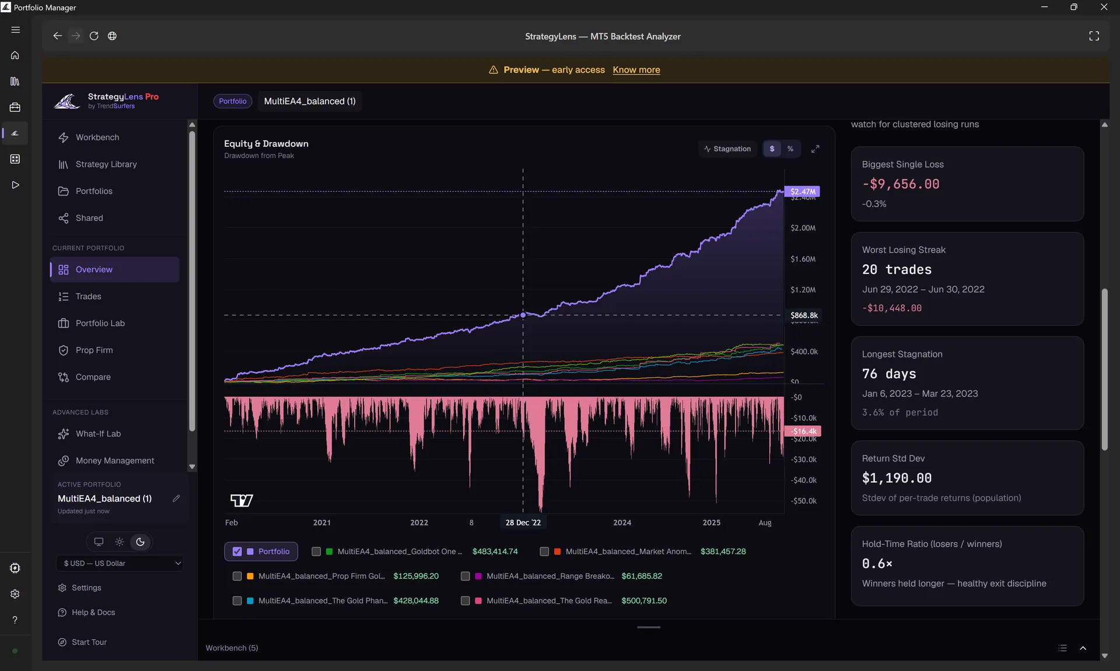1120x671 pixels.
Task: Reload the page with refresh icon
Action: tap(94, 36)
